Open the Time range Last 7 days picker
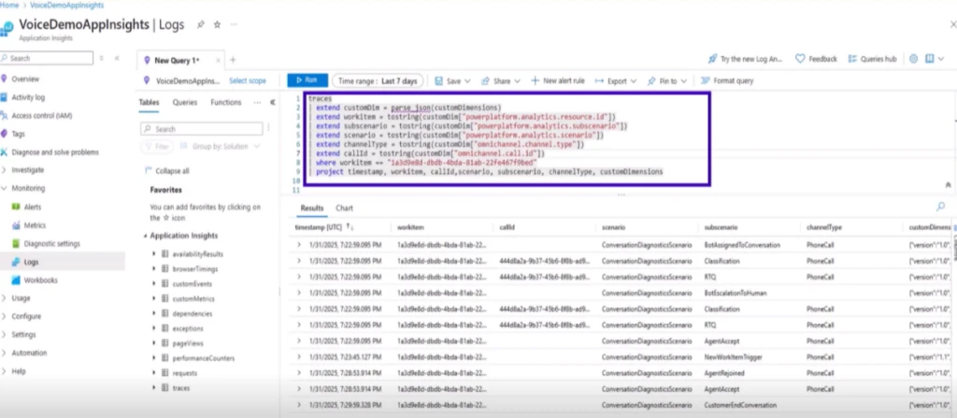 (379, 81)
